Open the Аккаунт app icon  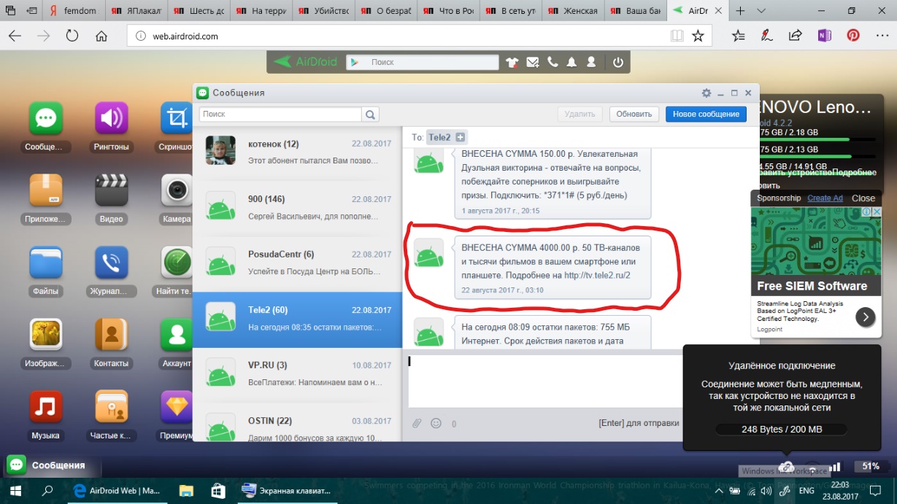click(x=177, y=334)
